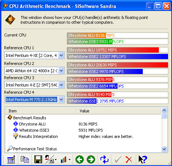Click the Sandra flame logo in header
This screenshot has height=166, width=172.
(x=10, y=20)
